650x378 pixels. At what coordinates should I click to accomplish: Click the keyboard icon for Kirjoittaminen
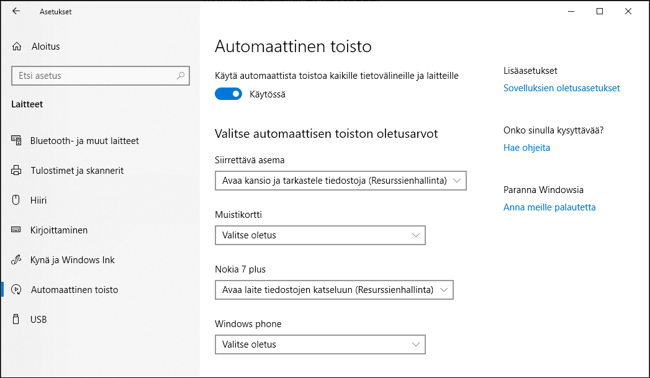click(x=17, y=230)
